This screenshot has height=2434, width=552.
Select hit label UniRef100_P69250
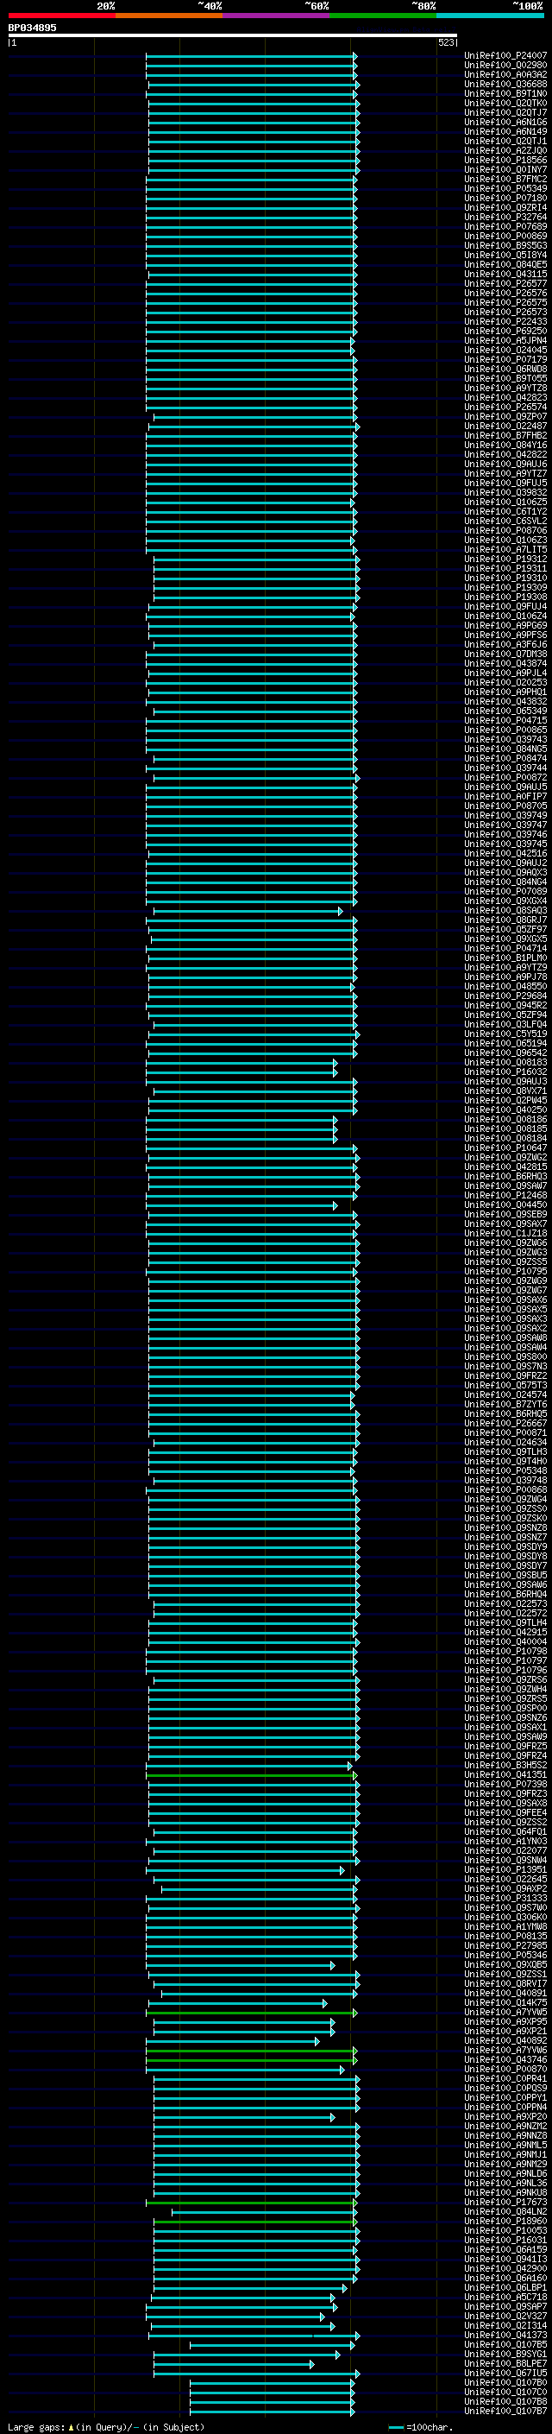505,331
